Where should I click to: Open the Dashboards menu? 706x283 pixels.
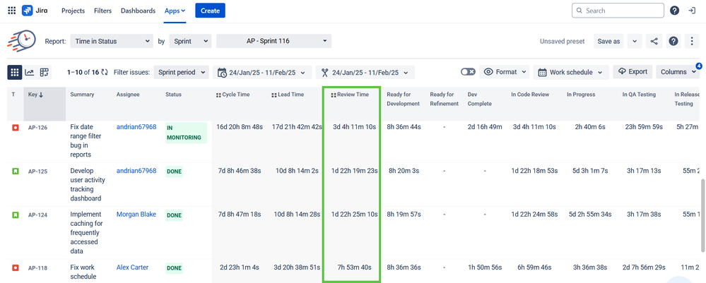click(x=138, y=11)
